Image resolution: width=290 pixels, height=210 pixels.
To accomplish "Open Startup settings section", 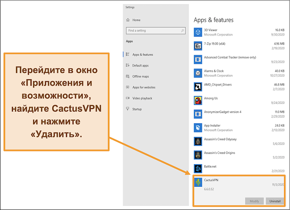I will (x=137, y=109).
